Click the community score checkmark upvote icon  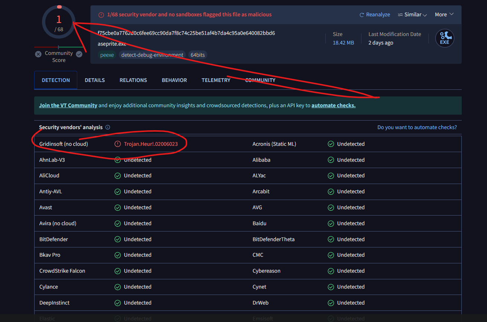tap(79, 54)
